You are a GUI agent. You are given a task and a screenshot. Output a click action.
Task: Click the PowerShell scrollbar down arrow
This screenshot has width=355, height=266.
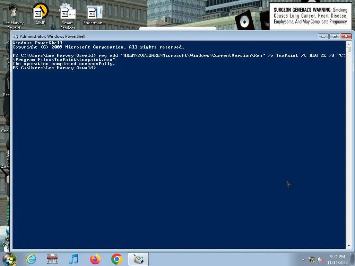(x=349, y=246)
